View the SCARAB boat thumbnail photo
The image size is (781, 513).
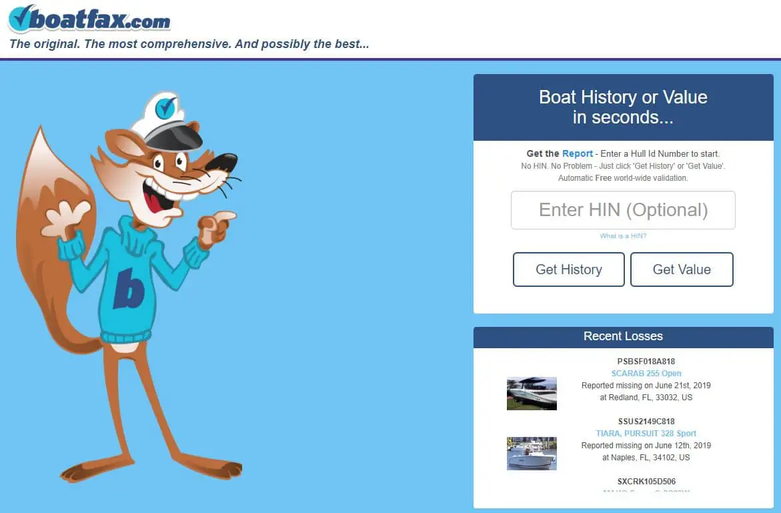click(x=532, y=393)
